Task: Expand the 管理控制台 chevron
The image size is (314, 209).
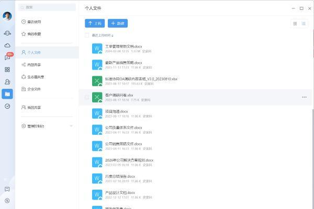Action: tap(71, 126)
